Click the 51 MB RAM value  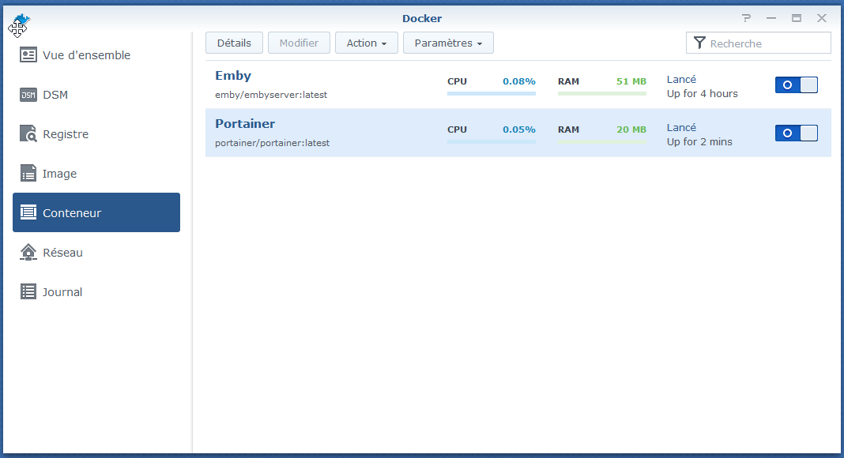[x=631, y=81]
